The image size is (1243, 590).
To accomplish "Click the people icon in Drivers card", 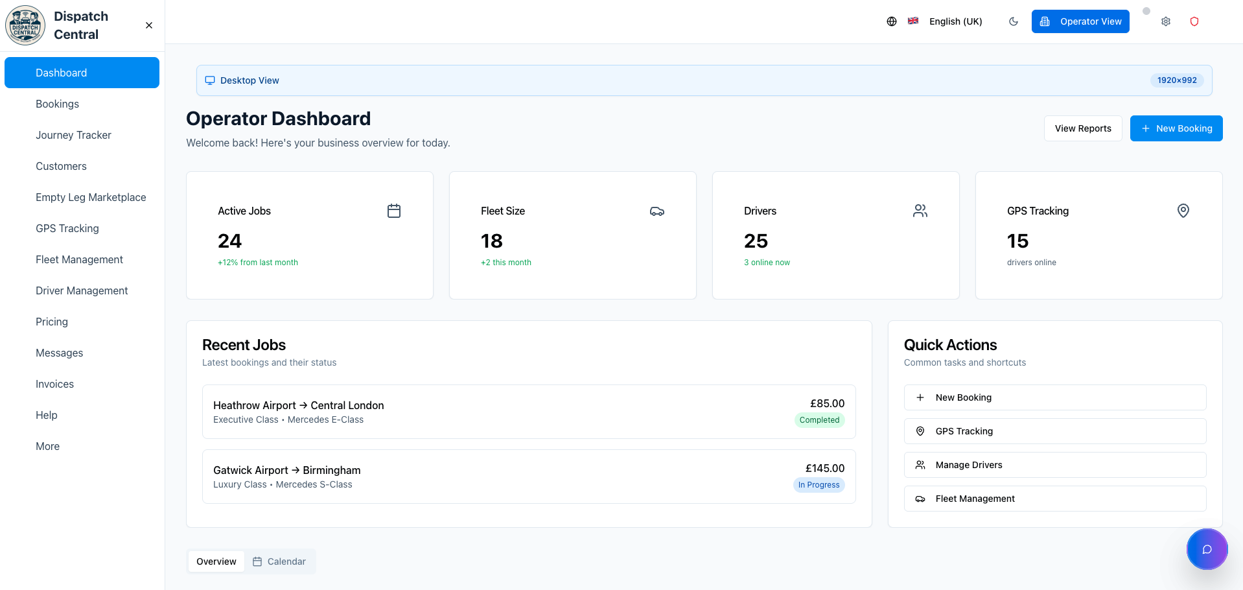I will 920,211.
